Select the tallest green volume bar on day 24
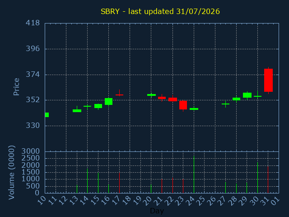This screenshot has width=289, height=217. [x=194, y=175]
